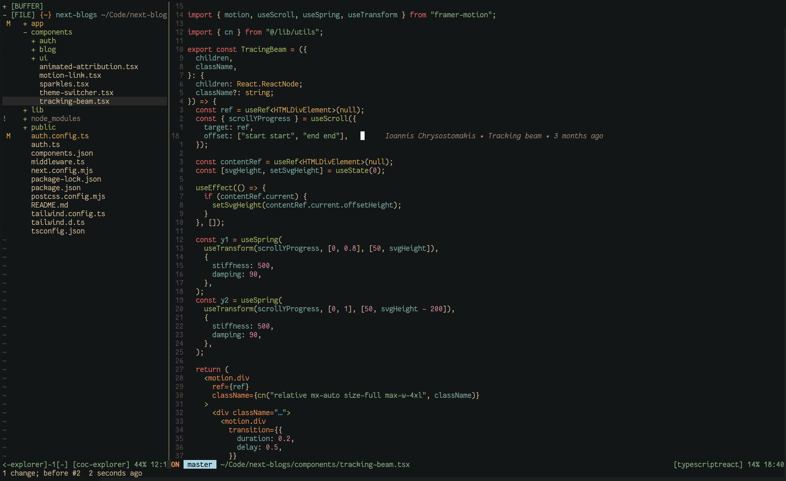Open auth.config.ts file
The image size is (786, 481).
(x=60, y=136)
